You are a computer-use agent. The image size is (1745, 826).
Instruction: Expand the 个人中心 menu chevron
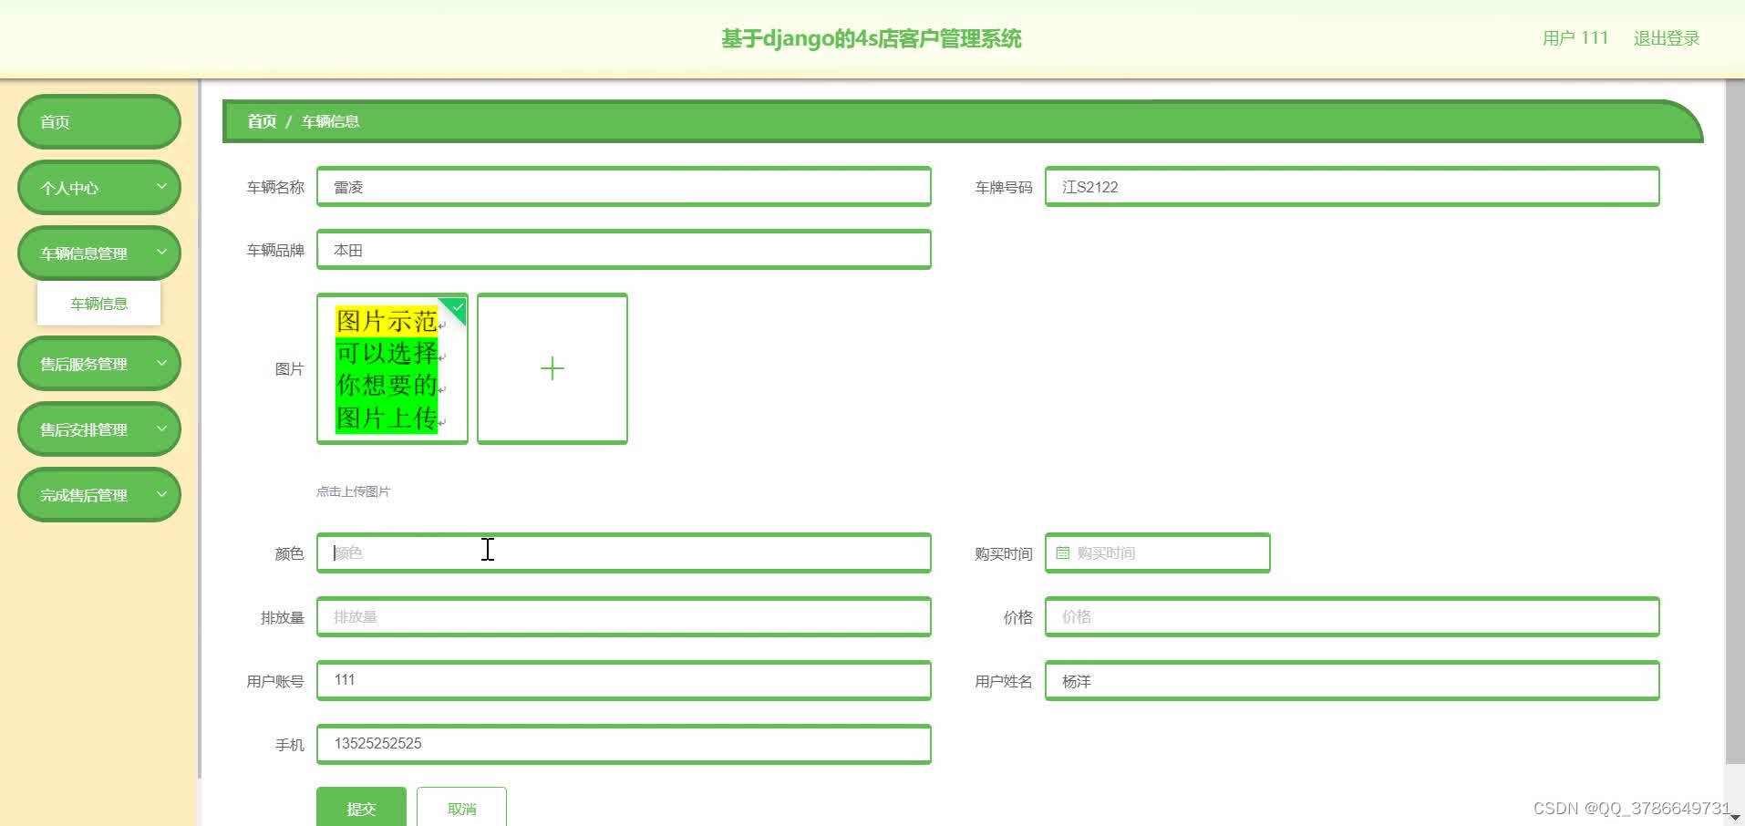(161, 186)
